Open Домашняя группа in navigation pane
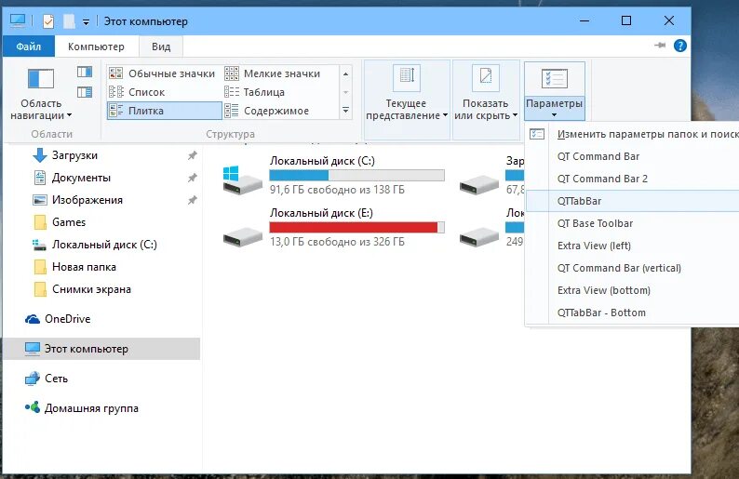 pos(91,408)
